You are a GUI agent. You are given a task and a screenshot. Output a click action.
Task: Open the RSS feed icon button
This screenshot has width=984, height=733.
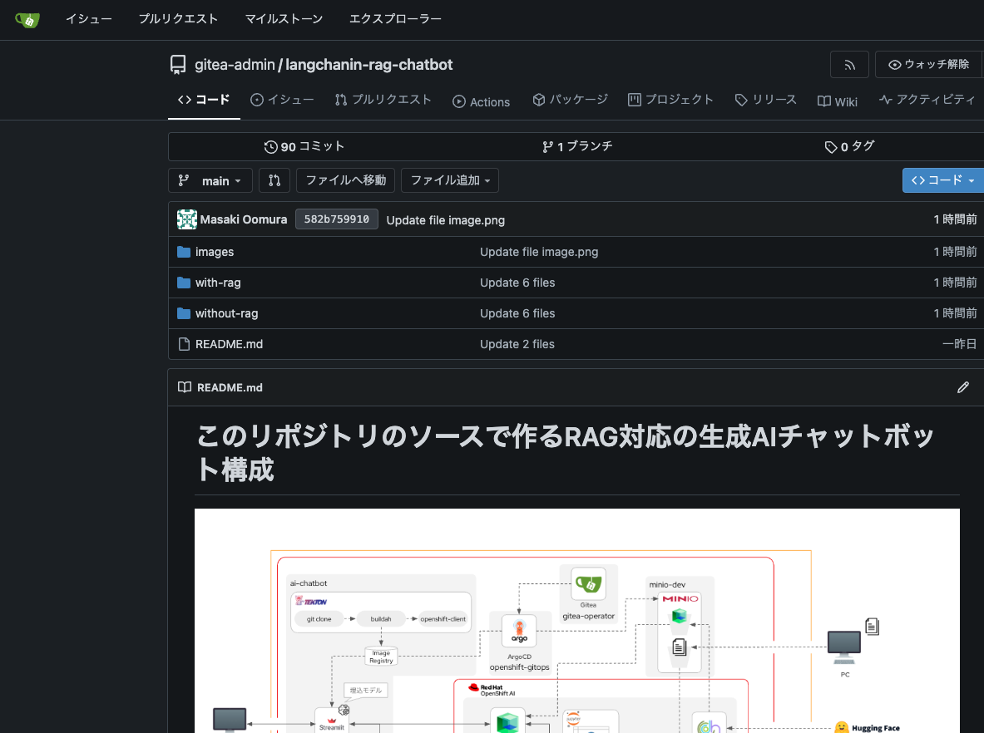[849, 65]
